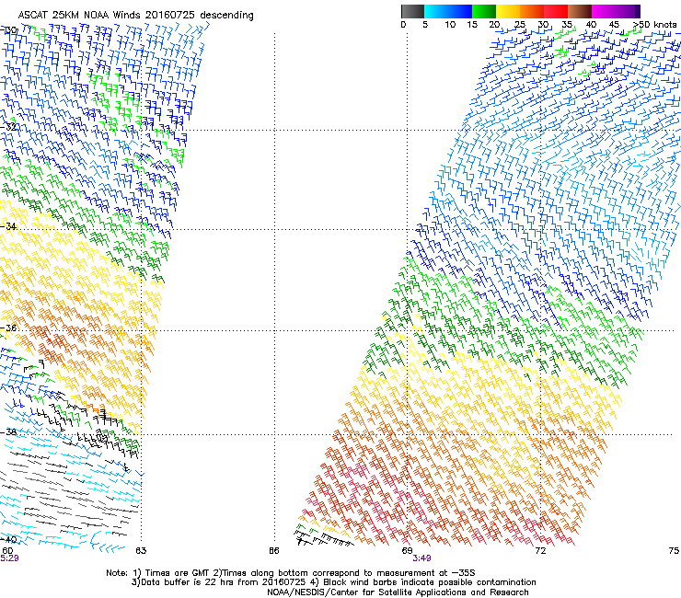Click the note line starting 'Note: 1) Times are GMT'
This screenshot has width=681, height=598.
coord(291,573)
